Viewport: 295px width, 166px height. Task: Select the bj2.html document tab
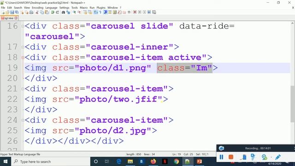(9, 18)
